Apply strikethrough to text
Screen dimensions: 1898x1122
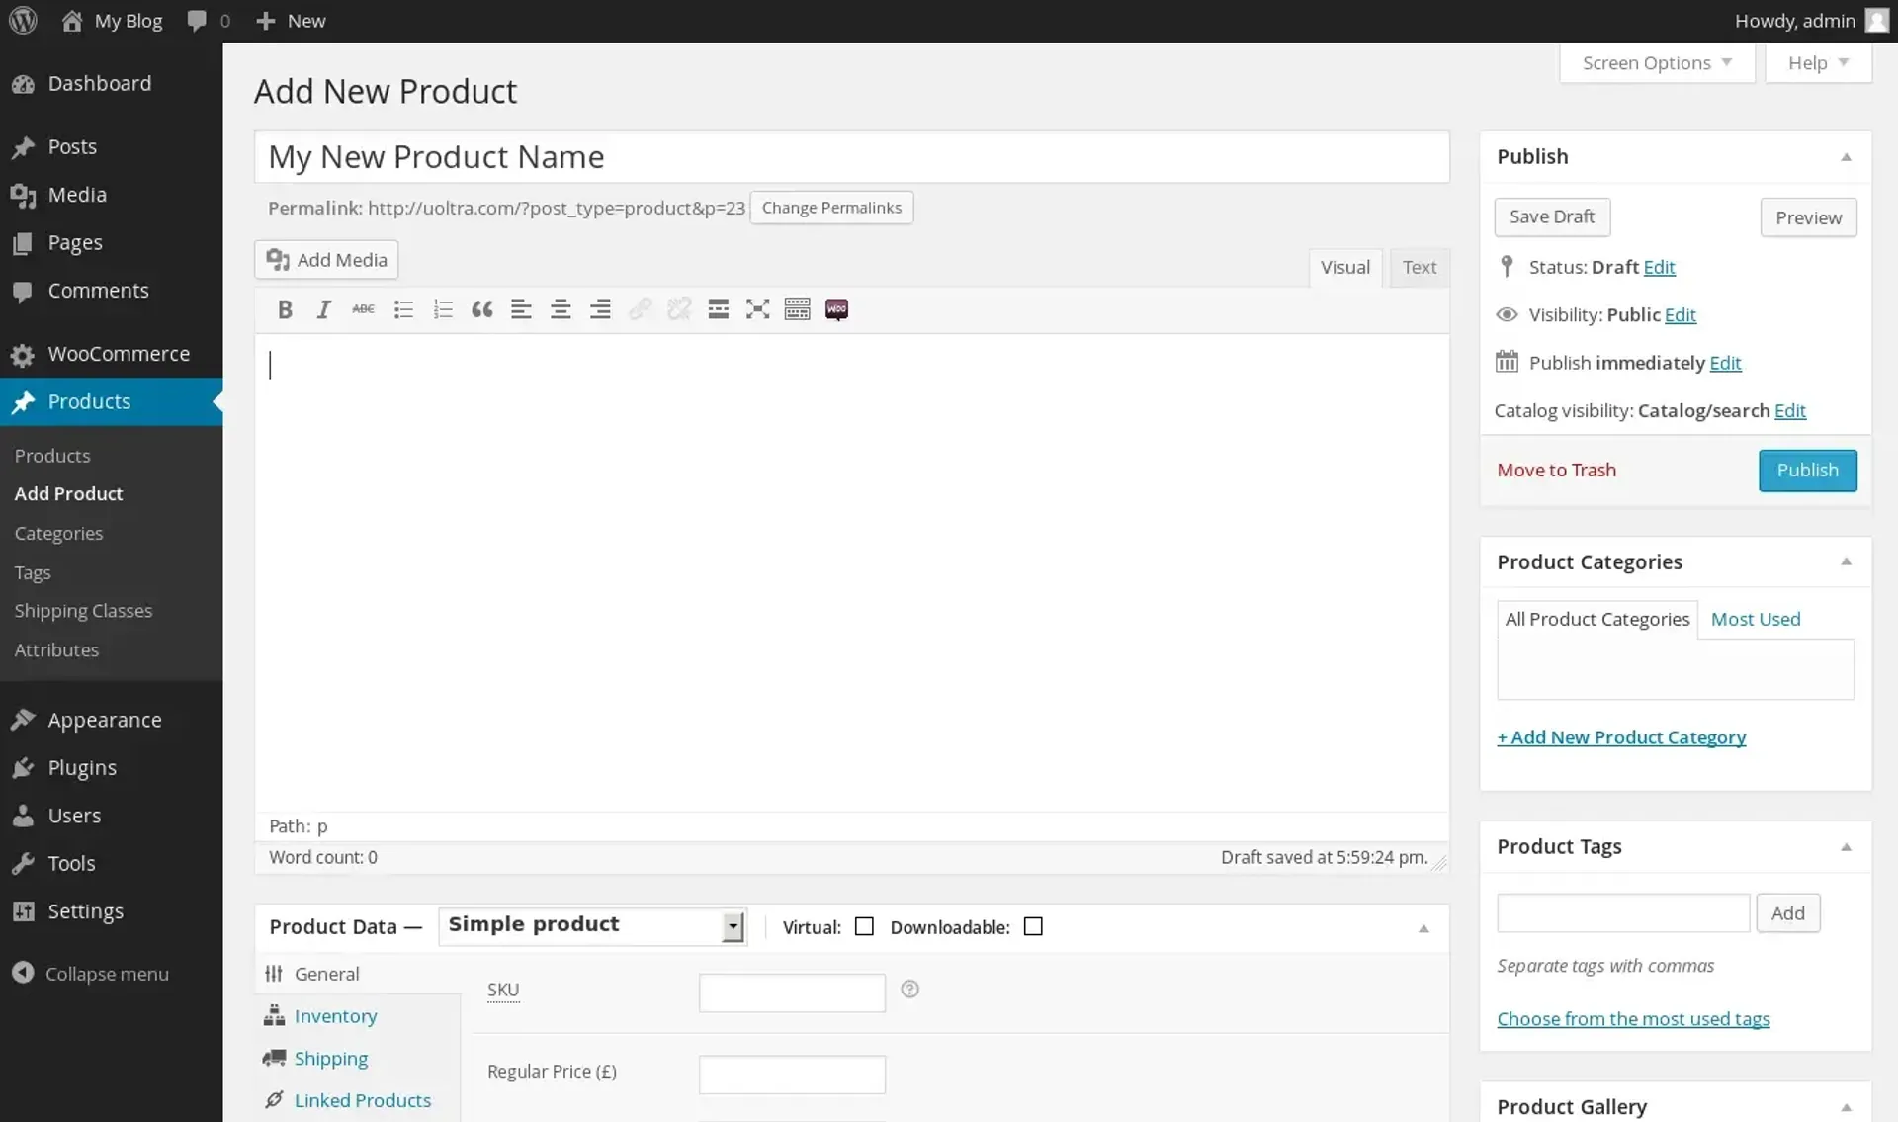(362, 308)
